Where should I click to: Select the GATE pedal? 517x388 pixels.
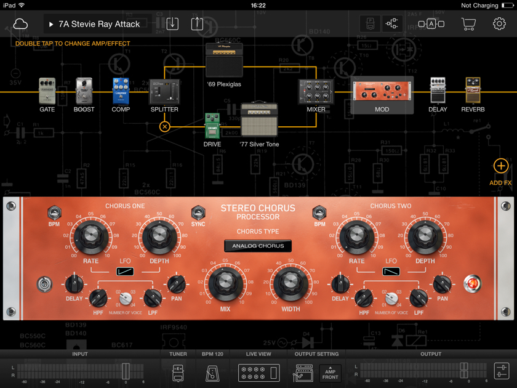[47, 91]
